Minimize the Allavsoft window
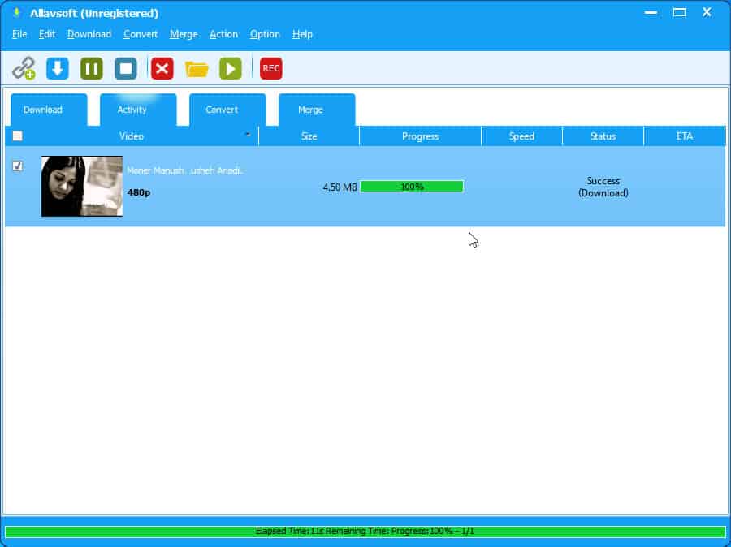This screenshot has width=731, height=547. point(651,13)
